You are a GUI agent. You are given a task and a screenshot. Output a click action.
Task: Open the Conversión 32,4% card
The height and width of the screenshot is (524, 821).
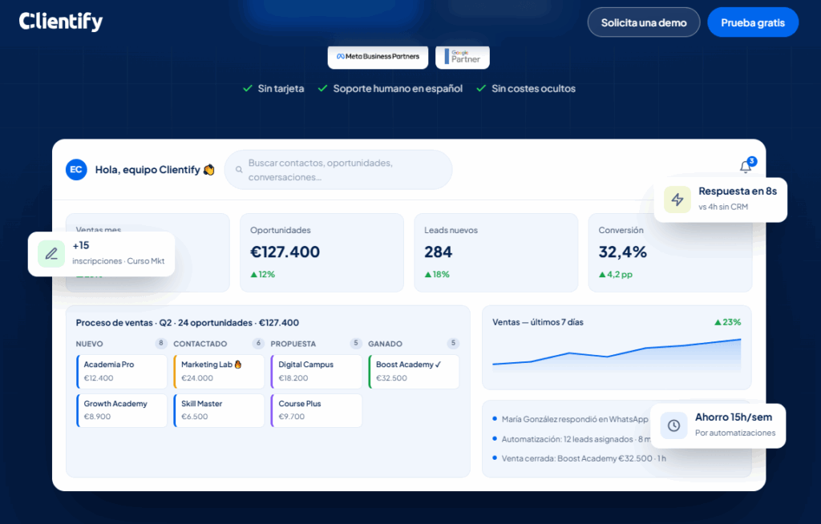[670, 252]
